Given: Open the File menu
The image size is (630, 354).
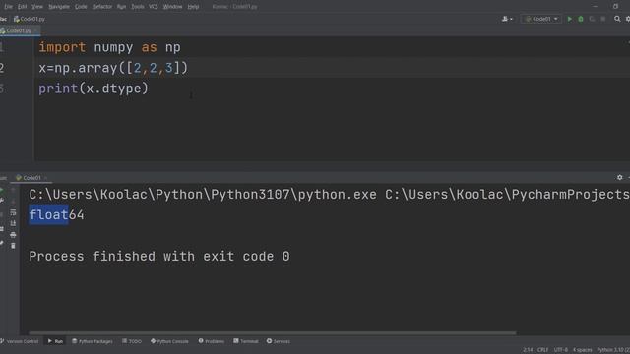Looking at the screenshot, I should pos(8,7).
